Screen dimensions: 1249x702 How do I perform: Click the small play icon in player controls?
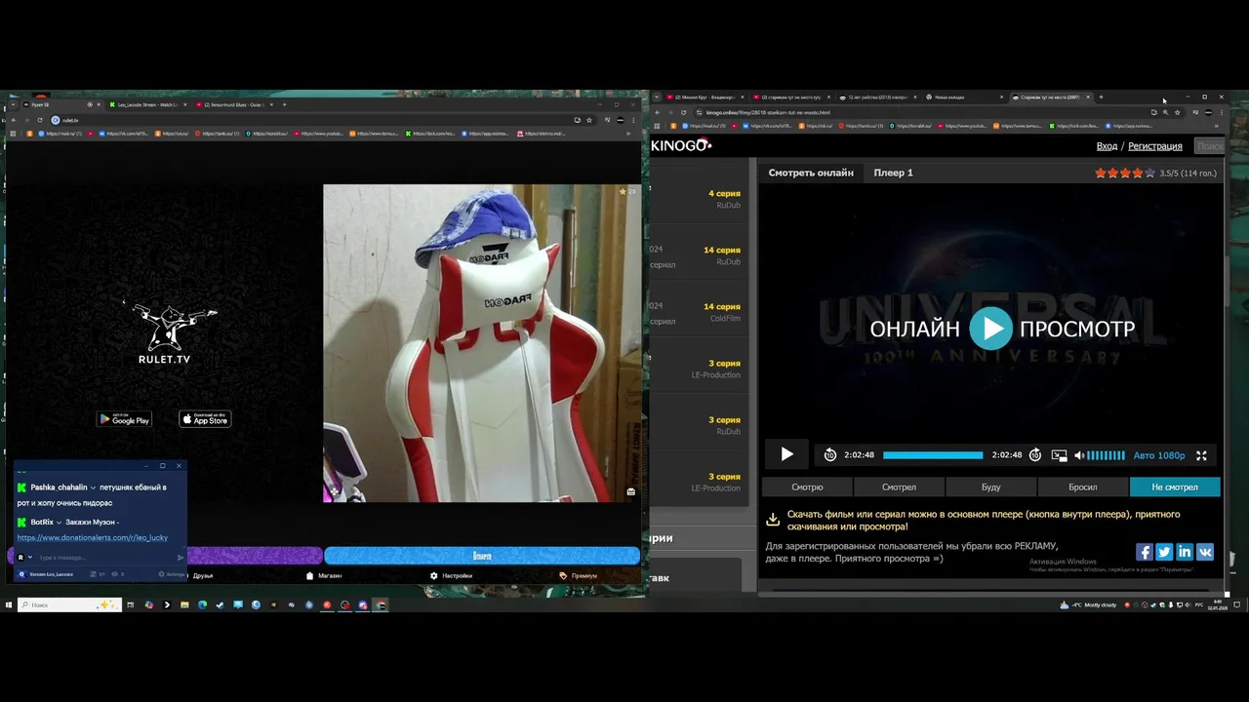[786, 454]
